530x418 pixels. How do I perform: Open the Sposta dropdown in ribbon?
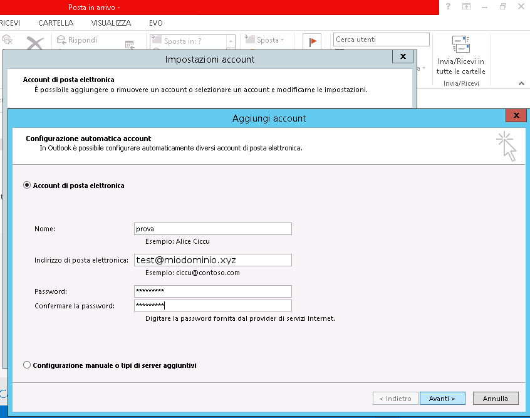(264, 40)
